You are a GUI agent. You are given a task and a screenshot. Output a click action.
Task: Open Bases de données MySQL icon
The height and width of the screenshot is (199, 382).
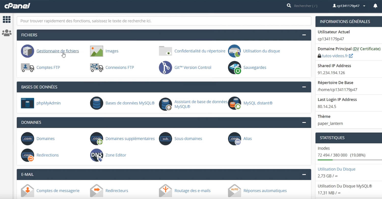point(97,103)
